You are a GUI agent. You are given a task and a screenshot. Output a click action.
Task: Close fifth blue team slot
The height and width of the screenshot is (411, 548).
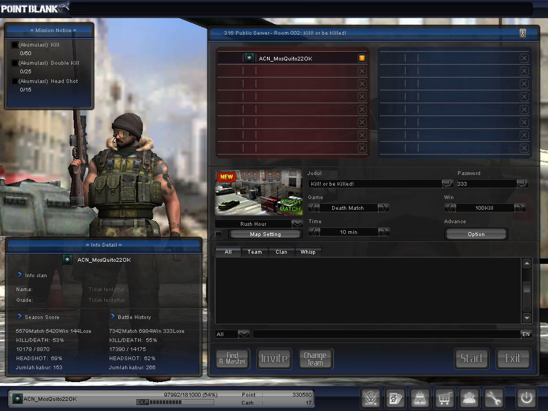coord(524,110)
